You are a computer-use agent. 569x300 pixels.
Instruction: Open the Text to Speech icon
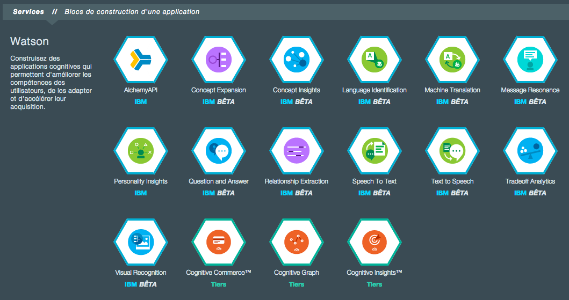click(x=452, y=151)
